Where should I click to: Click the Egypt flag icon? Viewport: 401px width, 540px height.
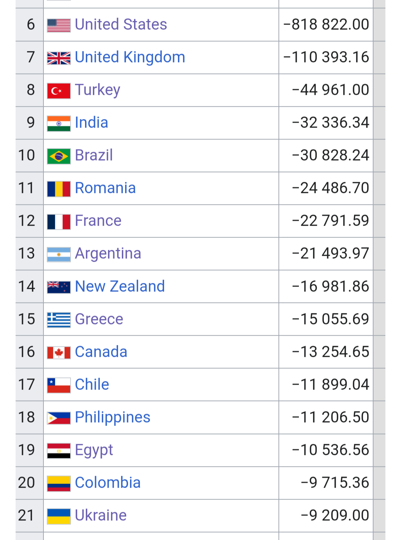(59, 450)
